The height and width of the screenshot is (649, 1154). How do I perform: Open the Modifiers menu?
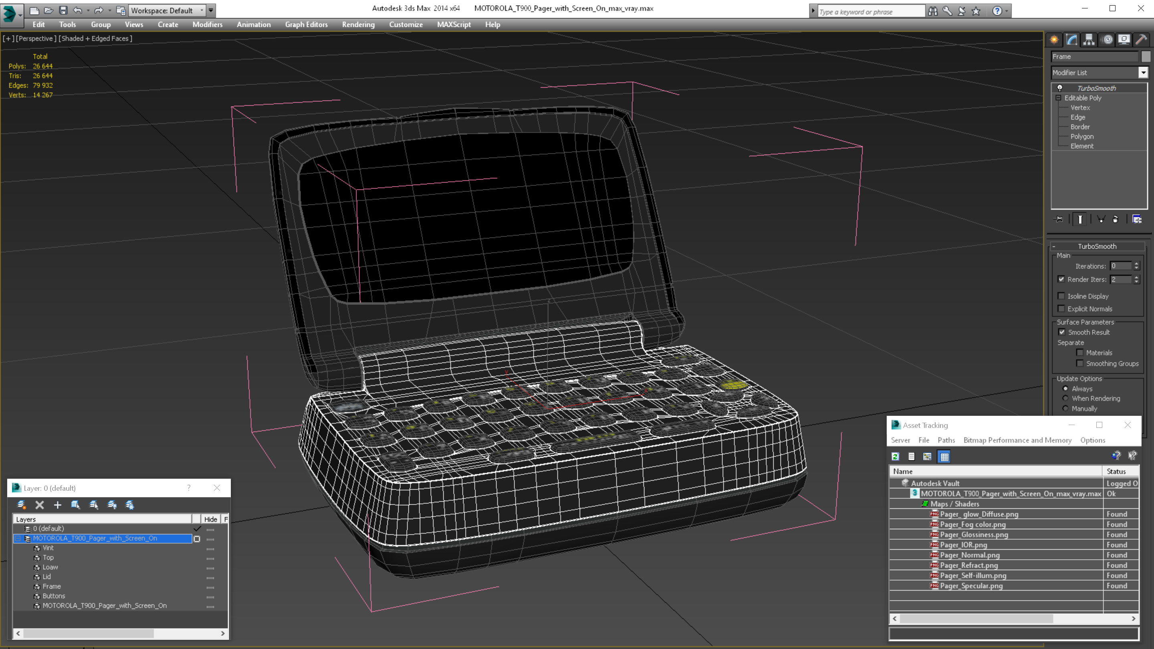point(208,24)
